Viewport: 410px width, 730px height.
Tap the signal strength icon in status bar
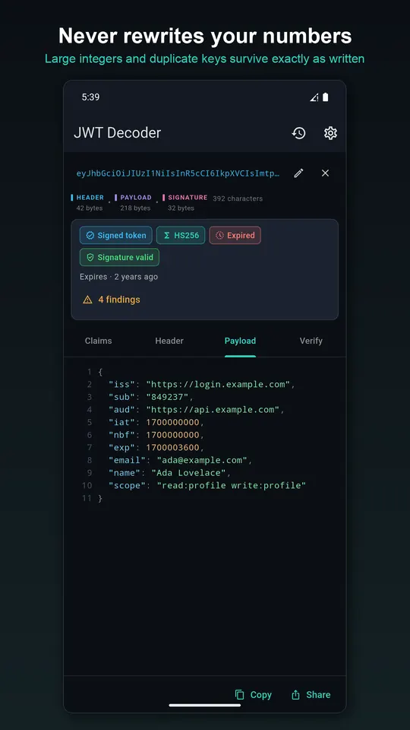coord(314,97)
